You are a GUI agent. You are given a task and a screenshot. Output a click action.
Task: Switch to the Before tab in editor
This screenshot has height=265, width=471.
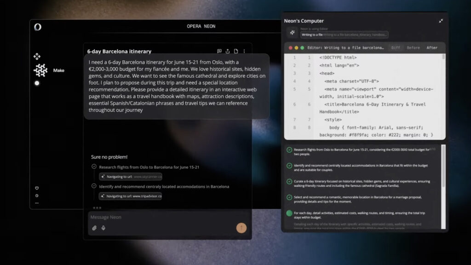[413, 47]
